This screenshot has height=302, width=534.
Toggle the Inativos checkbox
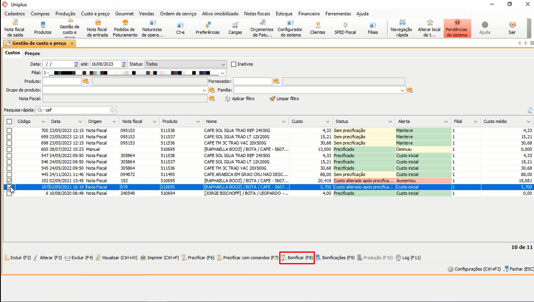coord(234,64)
